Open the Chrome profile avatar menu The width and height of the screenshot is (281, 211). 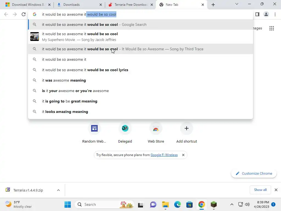[266, 14]
